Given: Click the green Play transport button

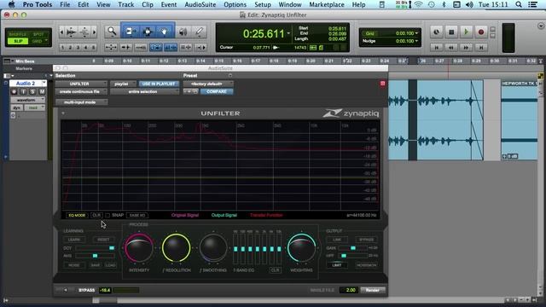Looking at the screenshot, I should click(x=466, y=32).
